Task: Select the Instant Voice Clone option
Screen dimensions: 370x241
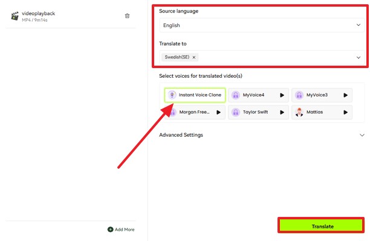Action: tap(195, 95)
